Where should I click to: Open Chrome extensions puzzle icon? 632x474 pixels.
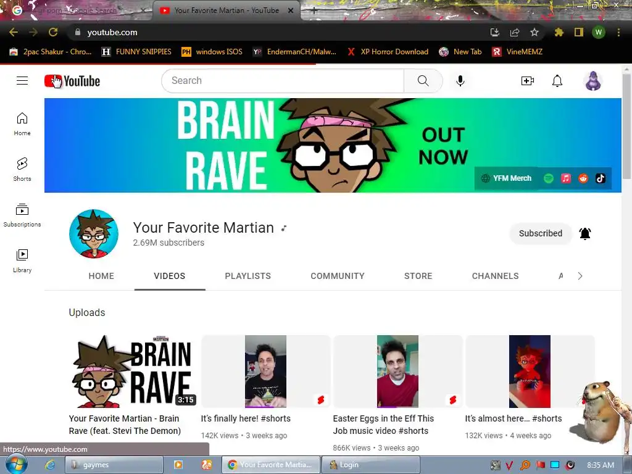point(559,32)
